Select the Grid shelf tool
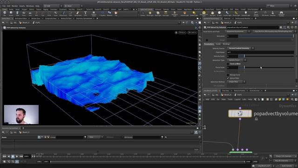 pyautogui.click(x=30, y=14)
